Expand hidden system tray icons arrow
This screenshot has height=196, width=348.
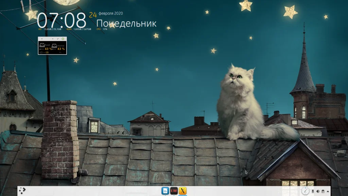328,191
